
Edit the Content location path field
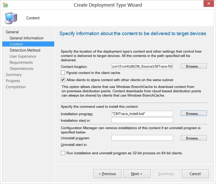click(142, 66)
